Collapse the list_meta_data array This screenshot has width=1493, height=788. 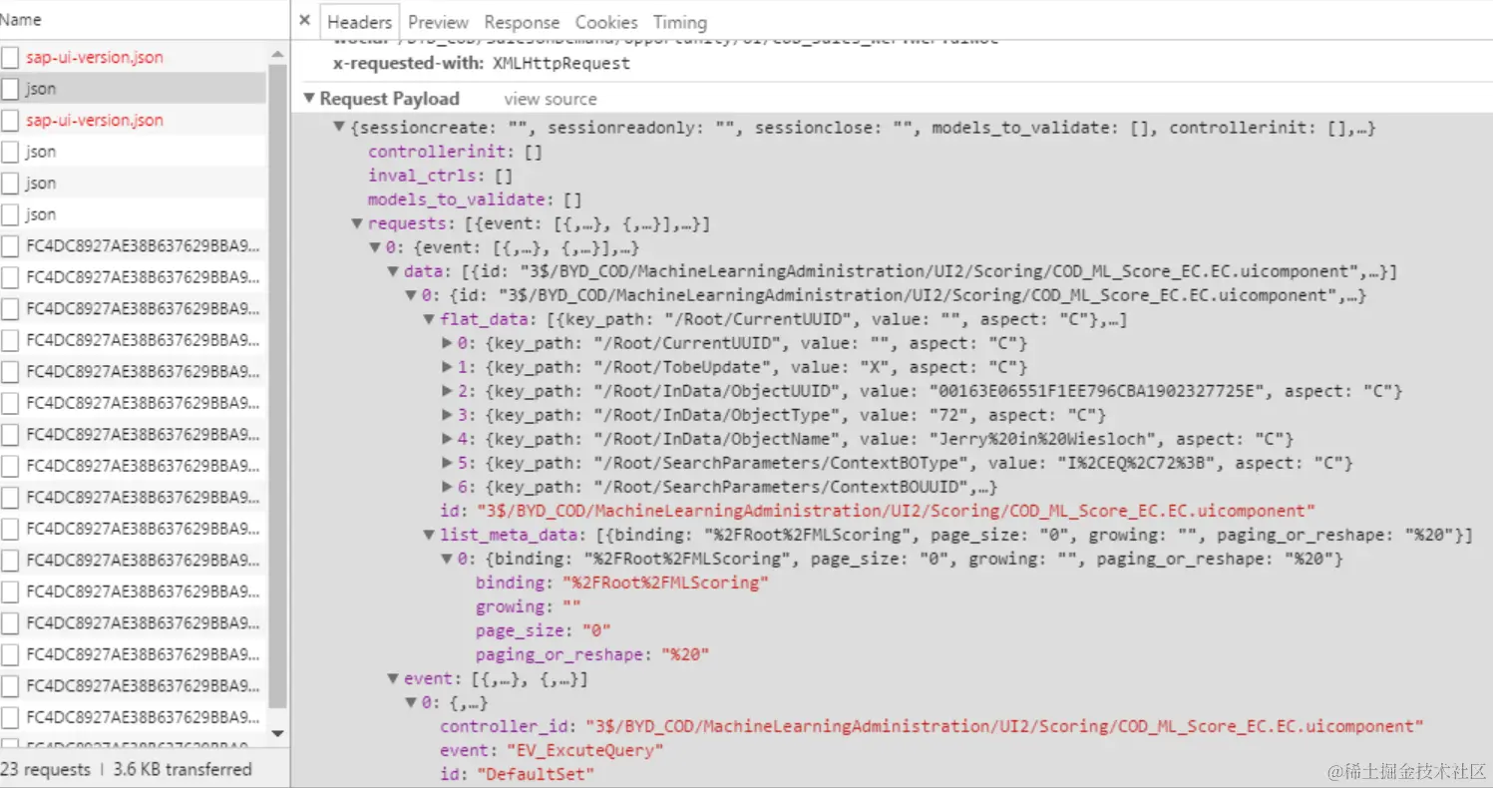[x=430, y=535]
